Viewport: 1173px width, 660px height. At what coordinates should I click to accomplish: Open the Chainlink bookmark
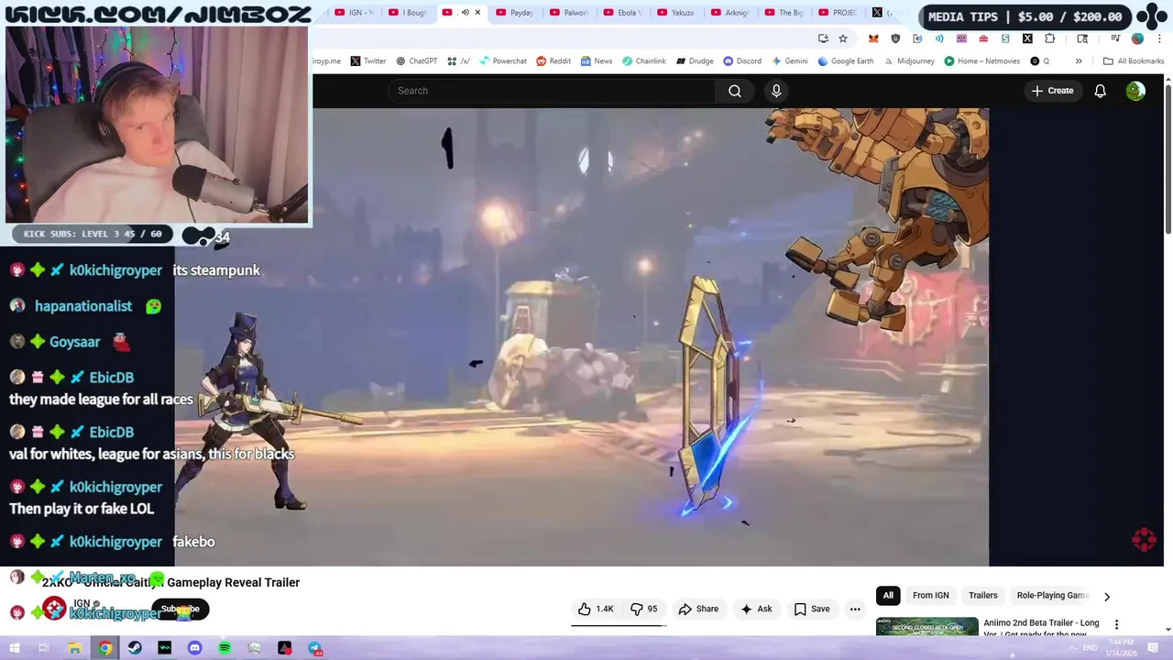(644, 61)
